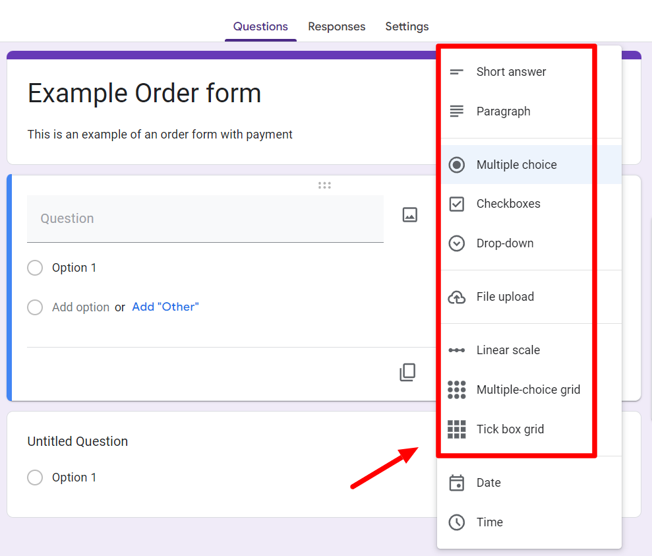Click the Add option radio circle
The width and height of the screenshot is (652, 556).
35,307
